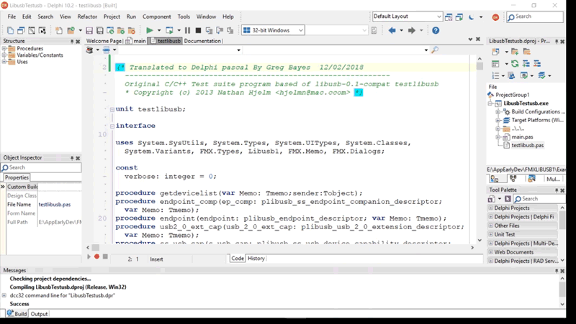Click the Other Files palette category
This screenshot has height=324, width=576.
(506, 226)
